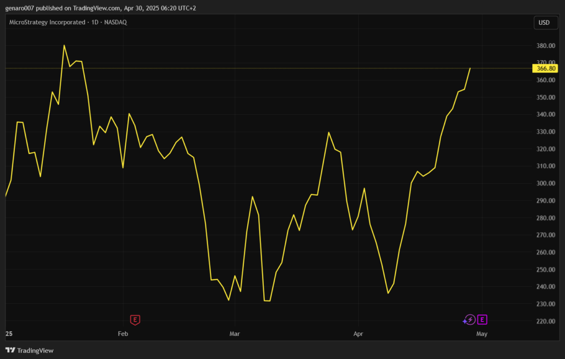Click the Apr label on the time axis
Image resolution: width=565 pixels, height=359 pixels.
pos(358,334)
